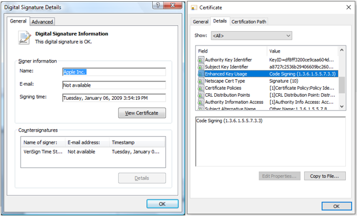Click the E-mail field showing Not available
357x216 pixels.
(114, 85)
